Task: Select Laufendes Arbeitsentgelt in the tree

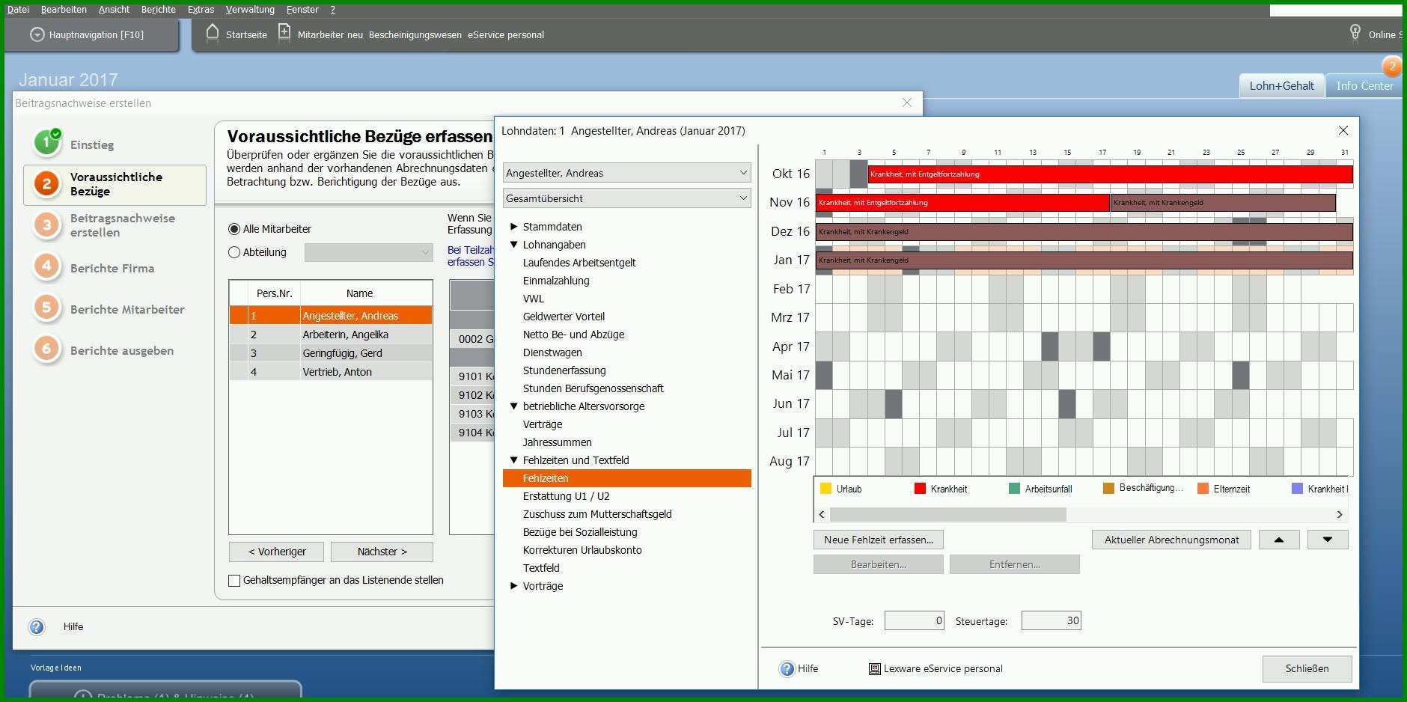Action: point(579,263)
